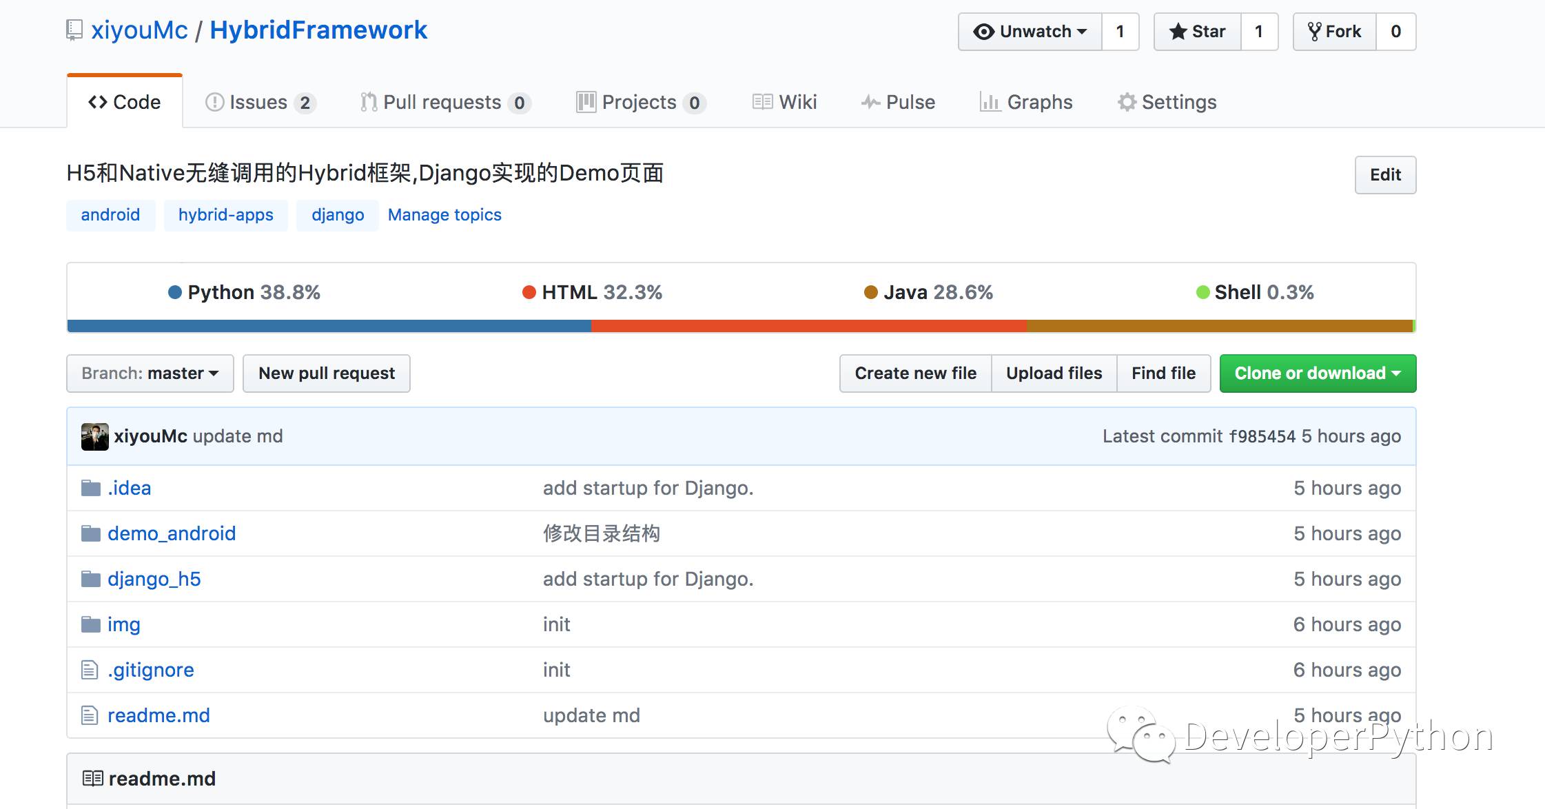Click the watchers count 1
Image resolution: width=1545 pixels, height=809 pixels.
click(1121, 32)
